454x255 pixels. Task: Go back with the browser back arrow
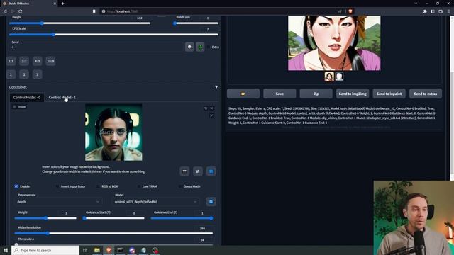[x=5, y=11]
